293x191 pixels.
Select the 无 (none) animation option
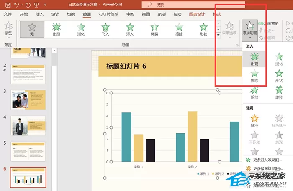pyautogui.click(x=32, y=30)
